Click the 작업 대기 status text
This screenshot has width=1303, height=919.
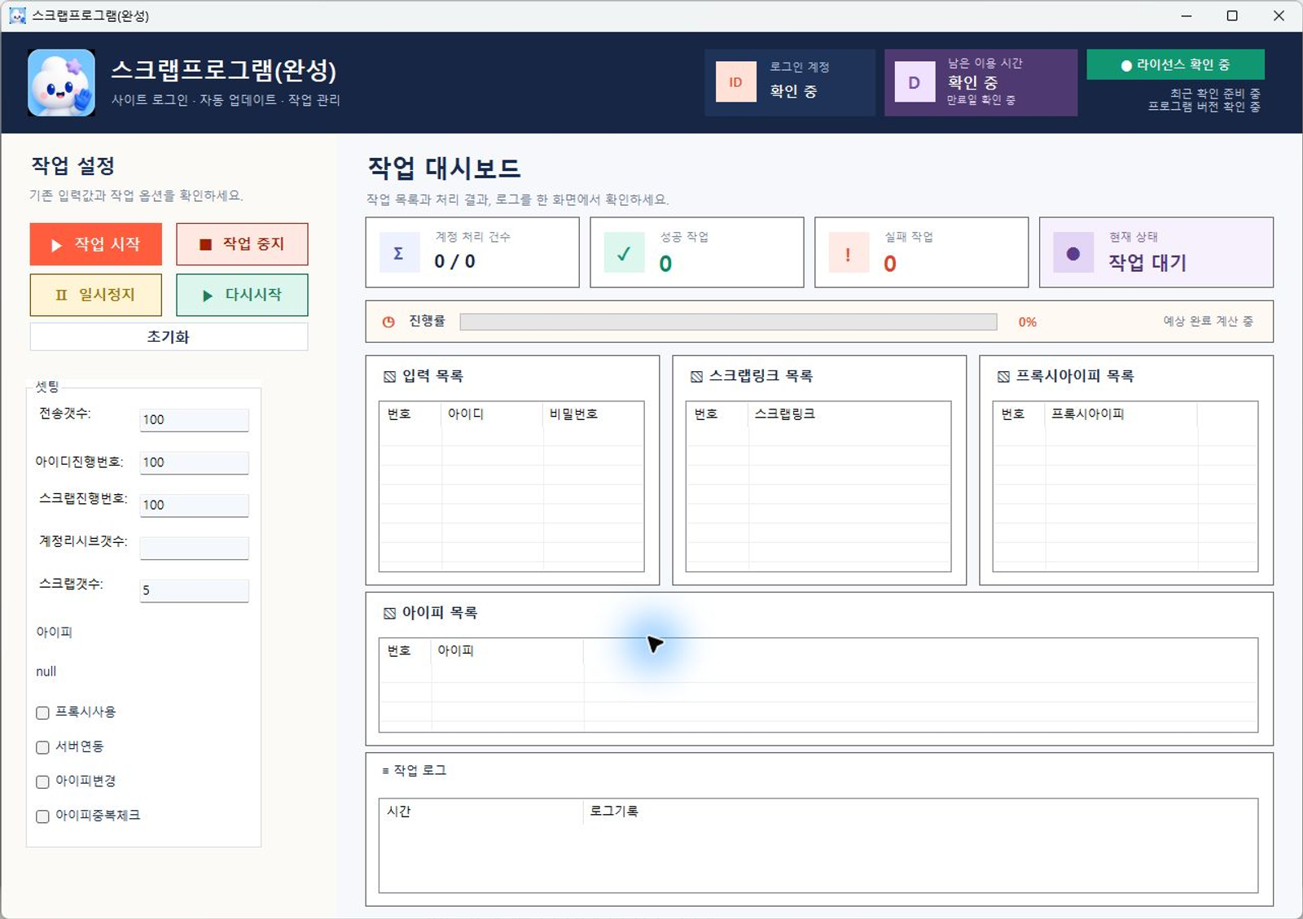pos(1147,263)
